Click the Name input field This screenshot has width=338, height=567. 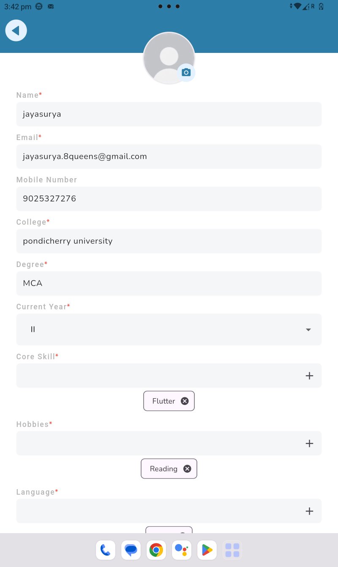pos(169,114)
